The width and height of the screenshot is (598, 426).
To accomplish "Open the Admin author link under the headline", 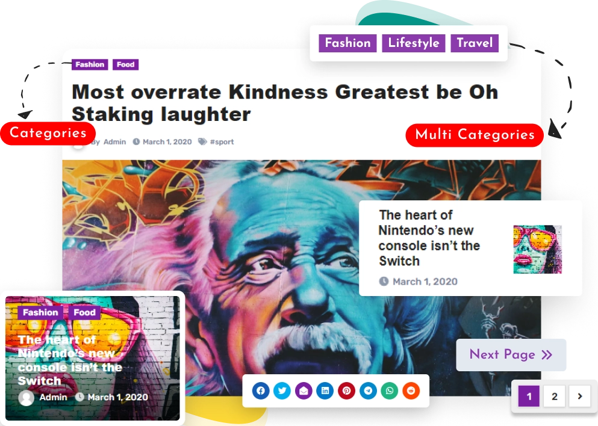I will (x=114, y=142).
